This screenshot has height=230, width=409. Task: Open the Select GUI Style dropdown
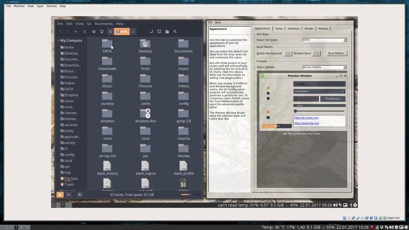pyautogui.click(x=325, y=40)
